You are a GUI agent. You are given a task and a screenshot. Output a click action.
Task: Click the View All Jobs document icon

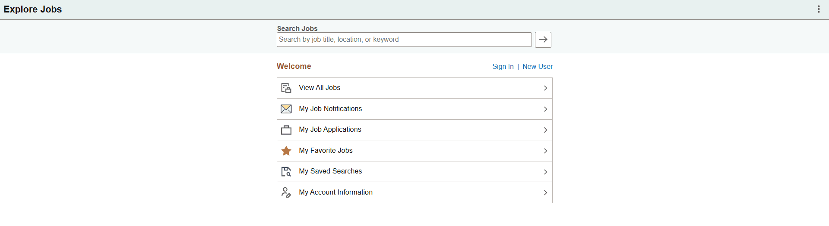pyautogui.click(x=286, y=88)
